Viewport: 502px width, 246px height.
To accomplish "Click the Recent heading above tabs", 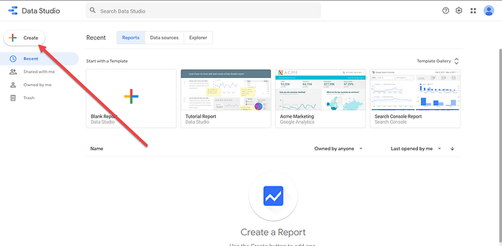I will pos(96,38).
